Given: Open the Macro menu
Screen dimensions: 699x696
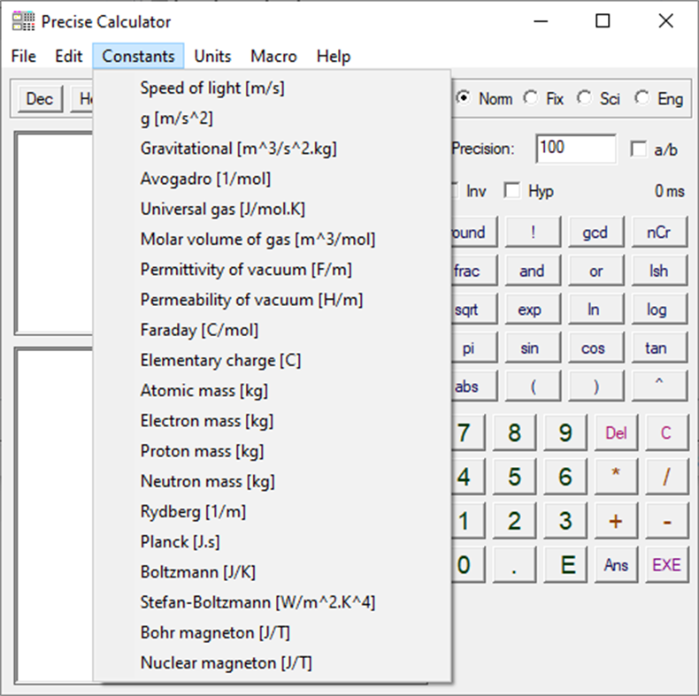Looking at the screenshot, I should [273, 56].
